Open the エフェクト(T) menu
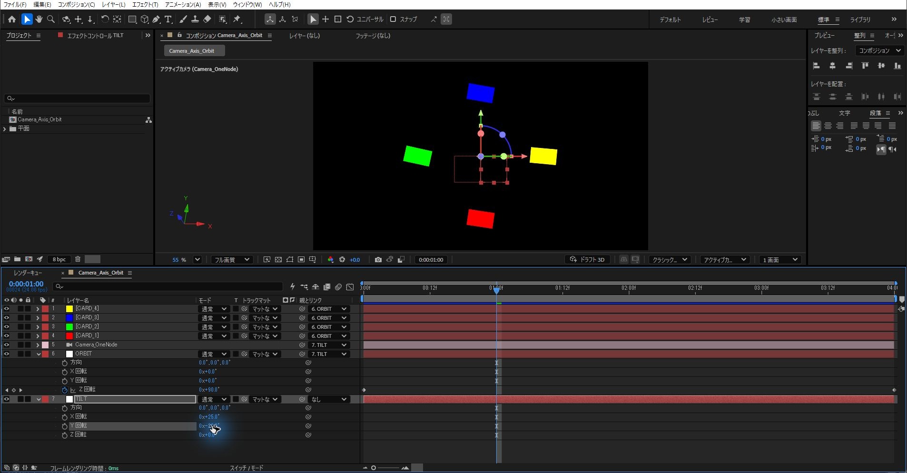The height and width of the screenshot is (473, 907). [x=145, y=4]
